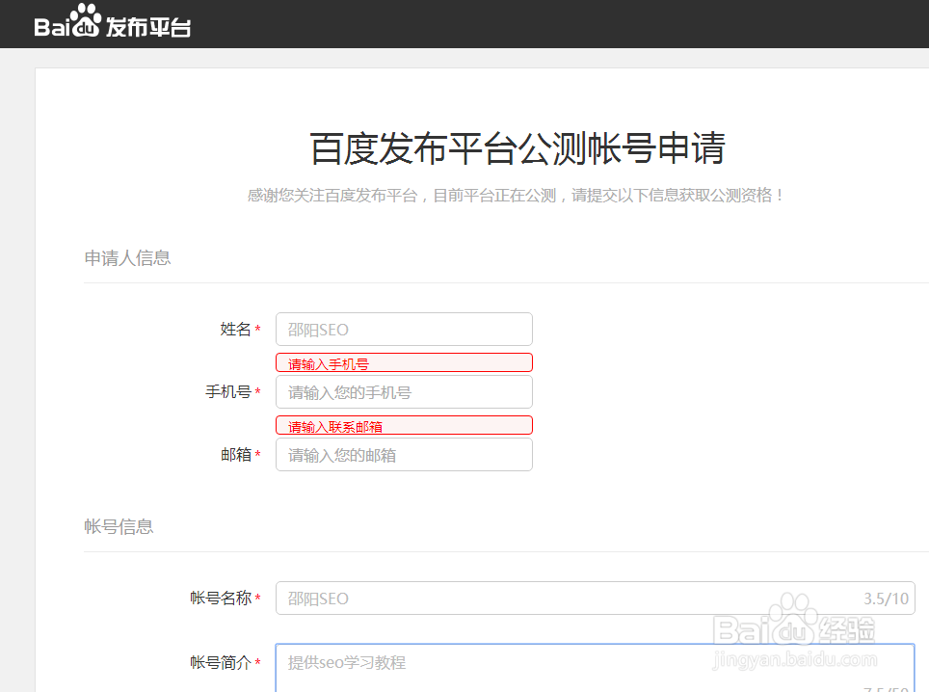Click the 帐号简介 description text area
This screenshot has width=929, height=692.
596,668
